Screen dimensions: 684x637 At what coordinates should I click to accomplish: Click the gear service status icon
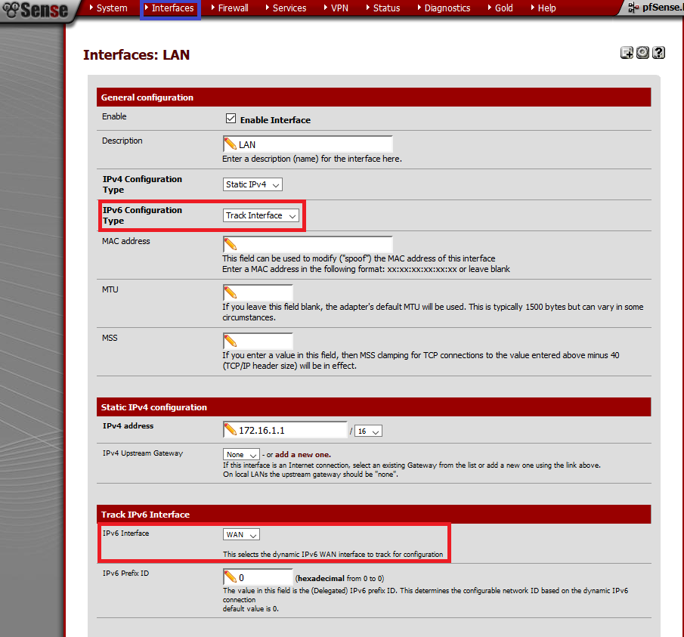[642, 53]
